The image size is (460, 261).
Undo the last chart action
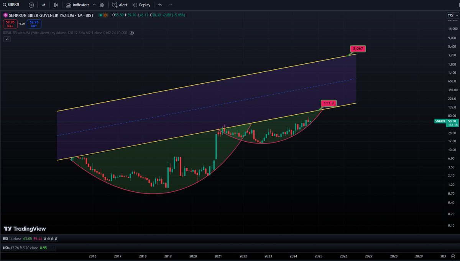pyautogui.click(x=160, y=5)
